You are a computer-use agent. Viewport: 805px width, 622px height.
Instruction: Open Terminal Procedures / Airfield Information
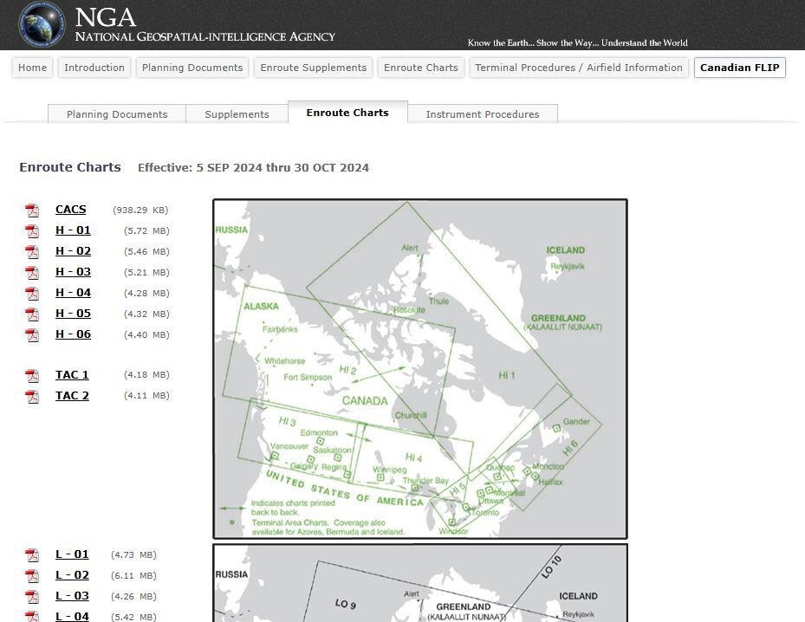click(x=579, y=68)
